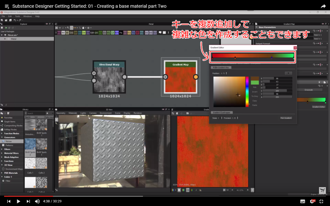Open the 3D View Materials menu
The width and height of the screenshot is (330, 206).
click(x=73, y=113)
